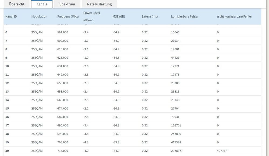This screenshot has width=269, height=156.
Task: Click the Kanal ID column header
Action: [x=11, y=16]
